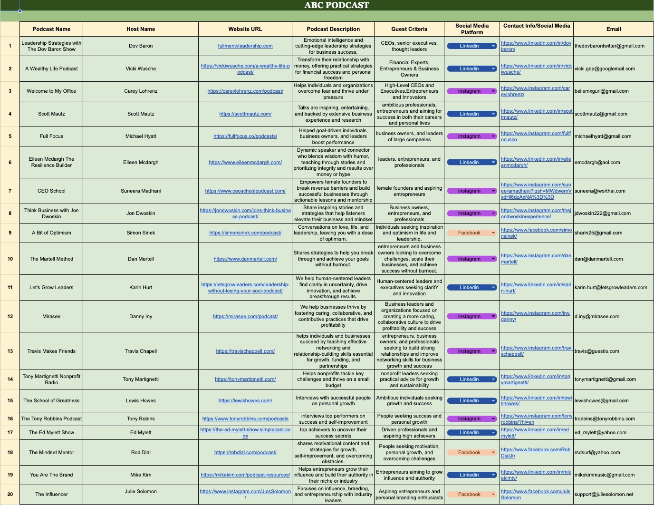Image resolution: width=654 pixels, height=506 pixels.
Task: Open the scottmautz.com website link
Action: pyautogui.click(x=245, y=114)
